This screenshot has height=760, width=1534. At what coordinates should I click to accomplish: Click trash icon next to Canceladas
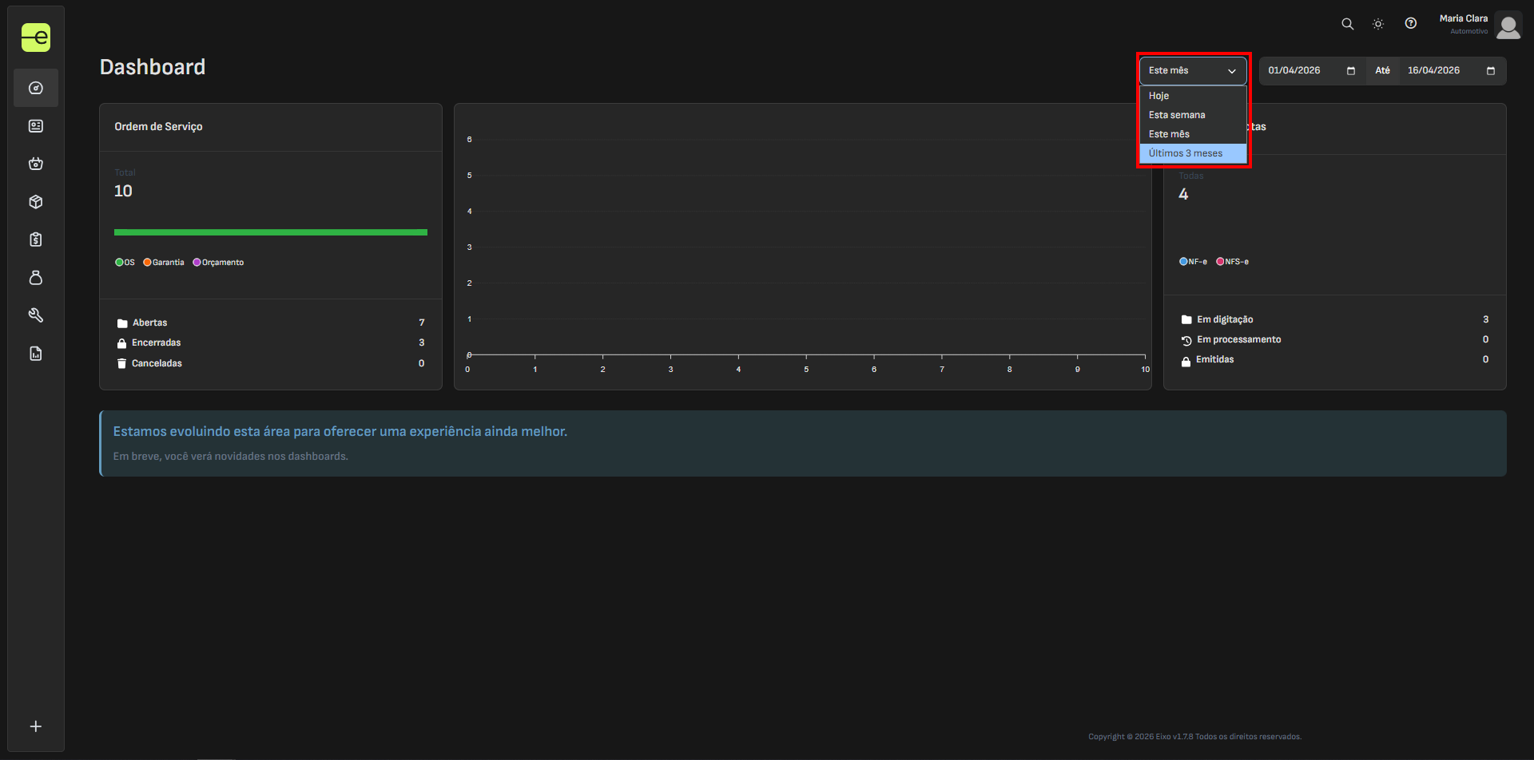click(122, 364)
